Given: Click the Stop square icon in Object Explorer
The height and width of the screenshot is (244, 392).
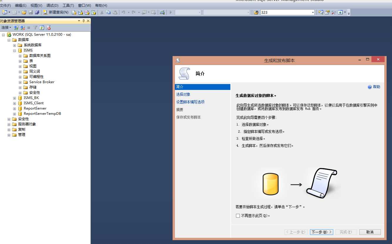Looking at the screenshot, I should coord(29,28).
